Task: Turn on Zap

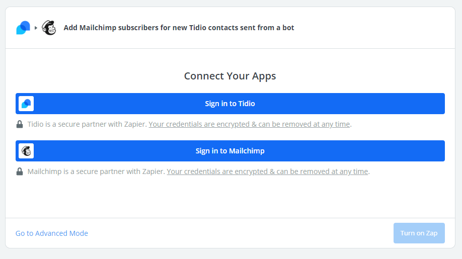Action: coord(419,233)
